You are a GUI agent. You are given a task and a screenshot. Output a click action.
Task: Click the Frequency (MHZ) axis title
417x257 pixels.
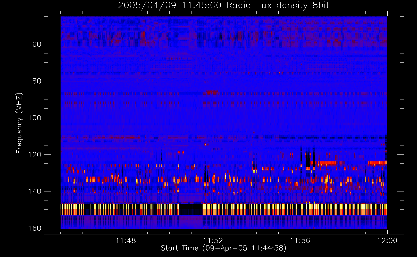pyautogui.click(x=19, y=123)
